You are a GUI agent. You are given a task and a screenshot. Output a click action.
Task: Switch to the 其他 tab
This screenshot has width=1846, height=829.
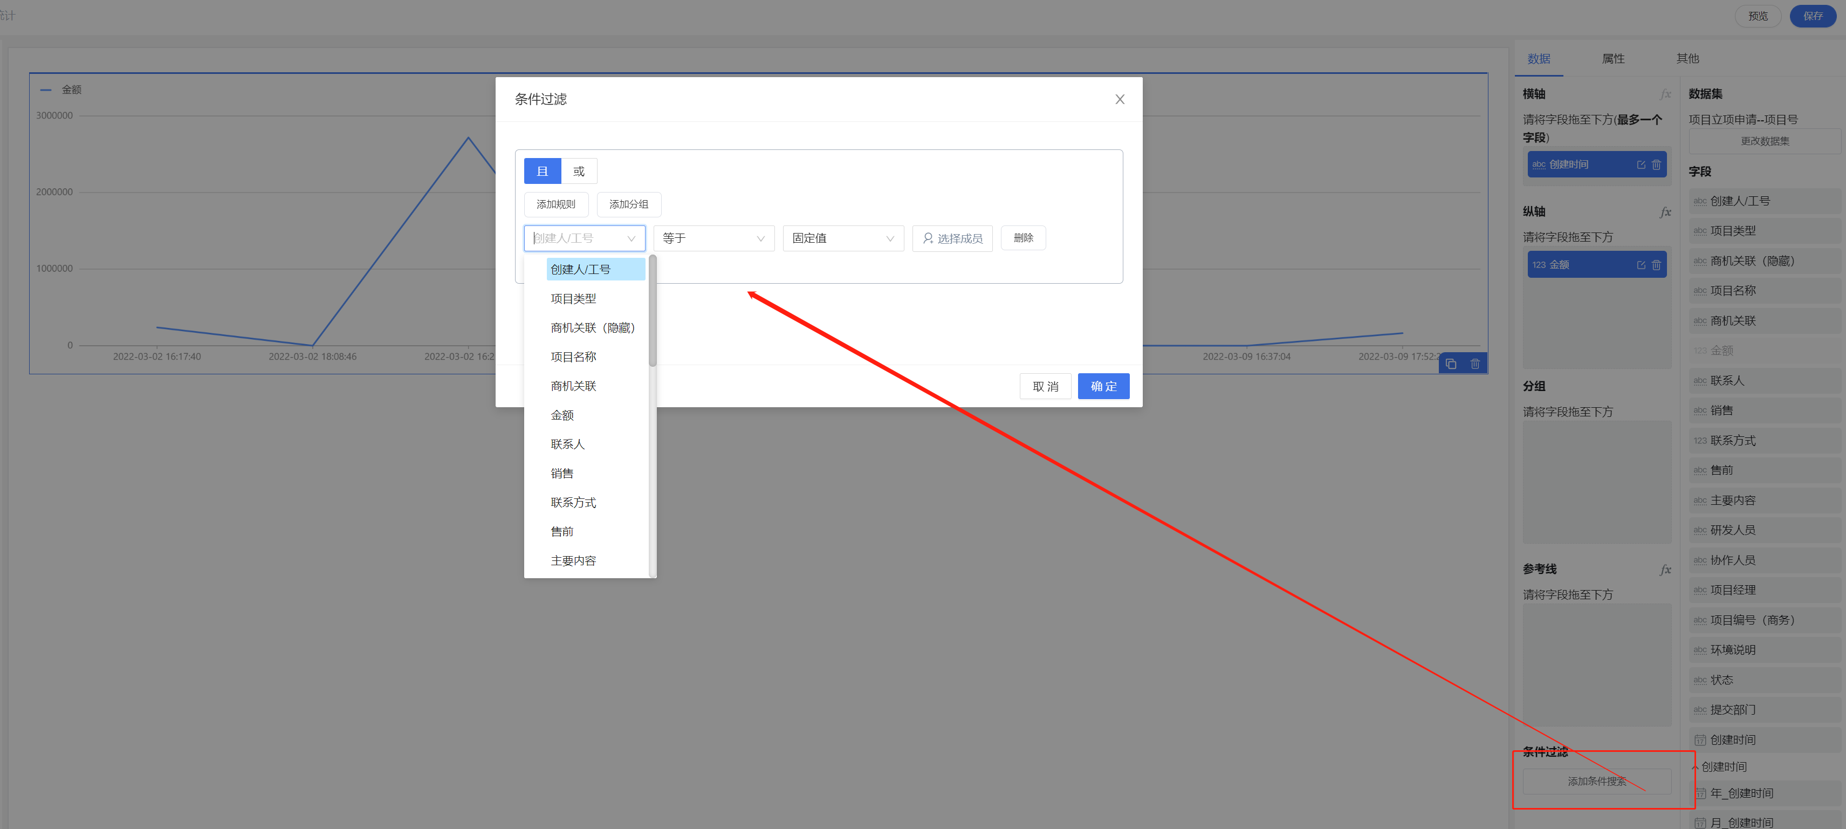(x=1687, y=59)
